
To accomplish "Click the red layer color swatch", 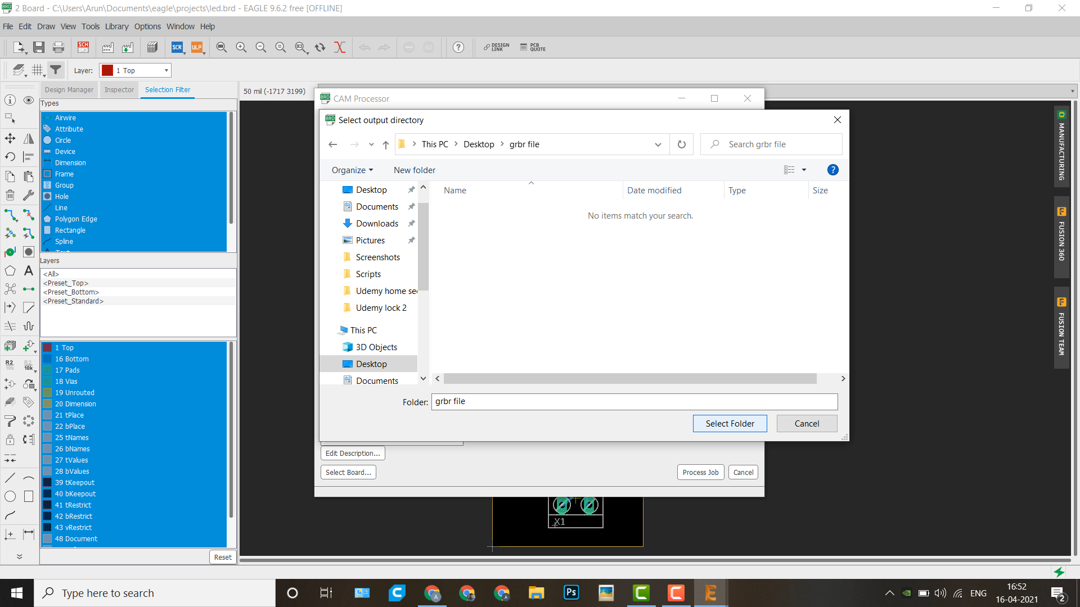I will [107, 70].
